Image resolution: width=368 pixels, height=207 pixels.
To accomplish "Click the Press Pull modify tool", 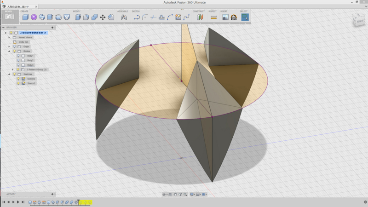I will [78, 17].
